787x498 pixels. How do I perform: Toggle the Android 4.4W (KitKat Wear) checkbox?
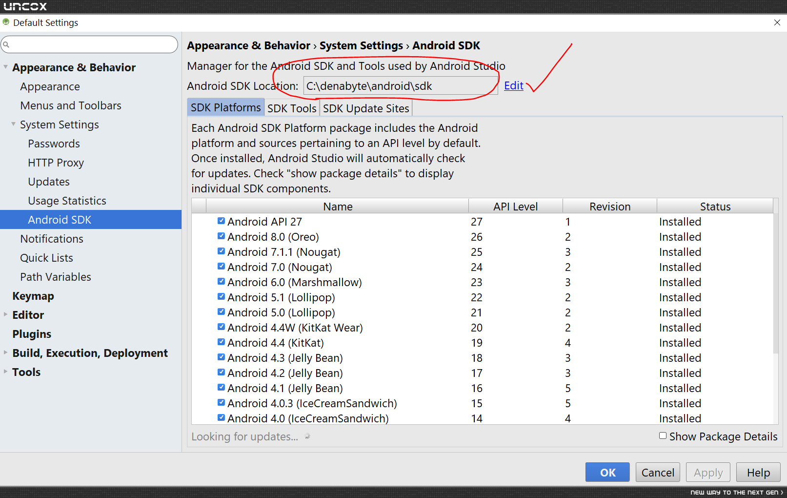coord(221,327)
